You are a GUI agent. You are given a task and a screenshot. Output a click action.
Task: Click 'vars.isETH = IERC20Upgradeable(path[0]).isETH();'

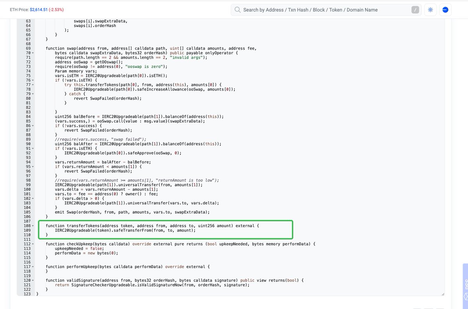pyautogui.click(x=111, y=76)
